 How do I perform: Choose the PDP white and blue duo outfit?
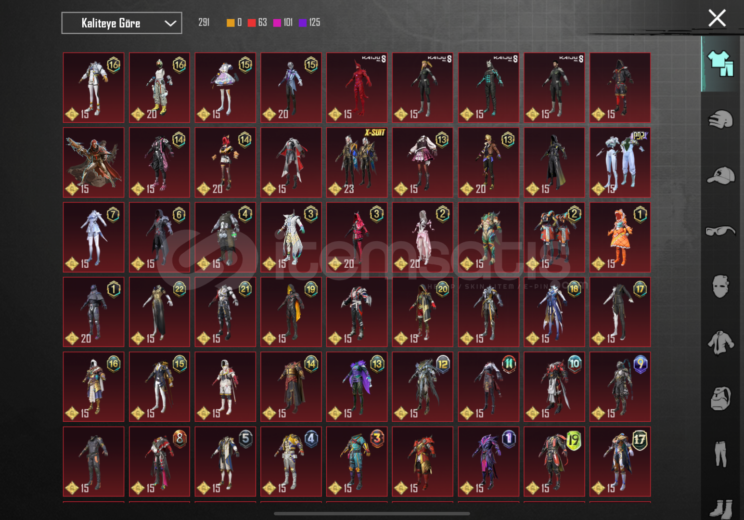620,162
